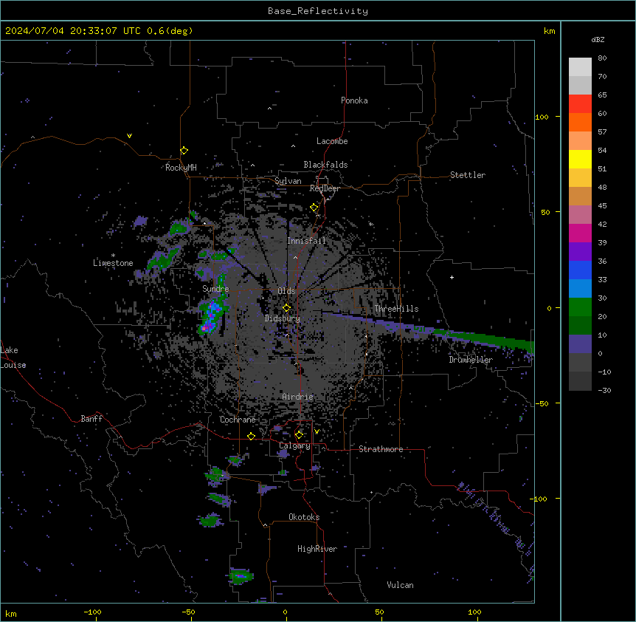Click the green echo cell west of Vulcan
Screen dimensions: 636x622
pyautogui.click(x=241, y=576)
